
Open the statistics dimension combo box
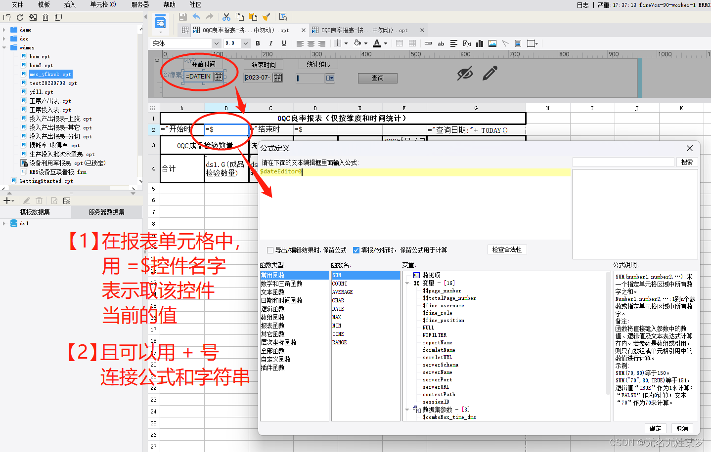330,78
